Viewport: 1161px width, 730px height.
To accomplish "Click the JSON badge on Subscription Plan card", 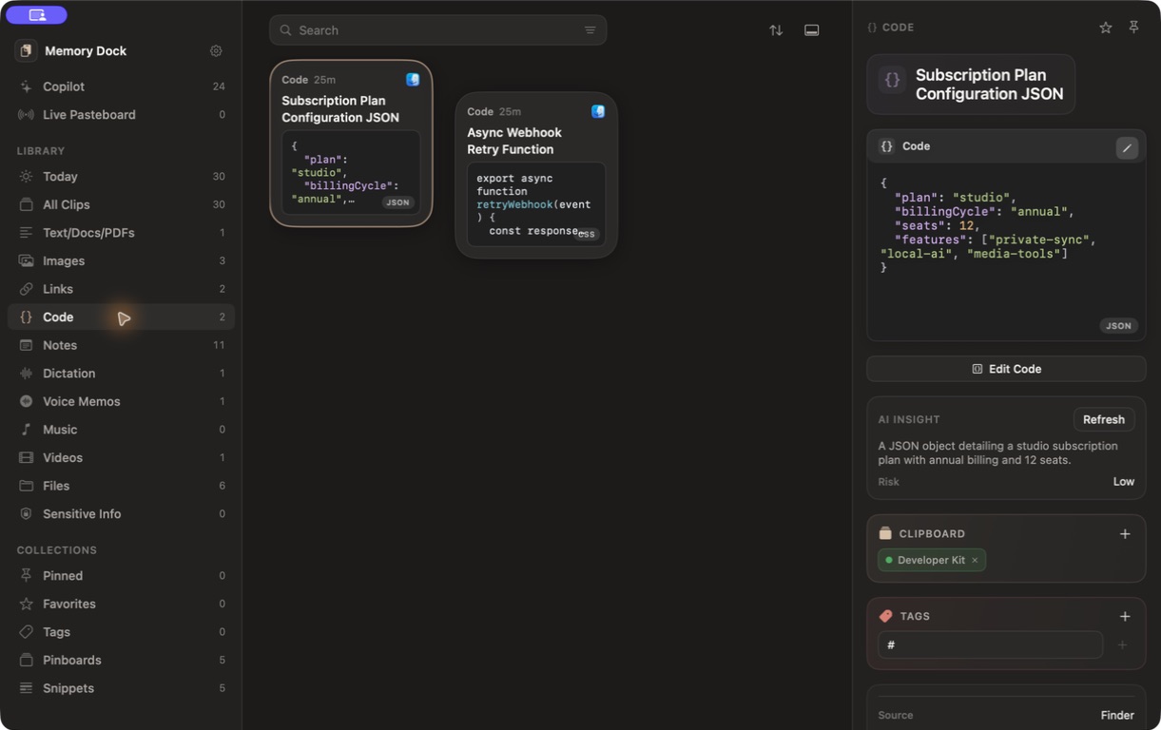I will 397,202.
